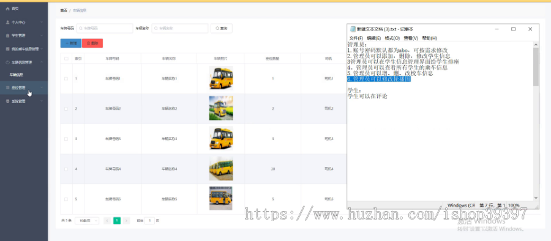Screen dimensions: 551x241
Task: Click the red 删除 delete button
Action: pos(92,43)
